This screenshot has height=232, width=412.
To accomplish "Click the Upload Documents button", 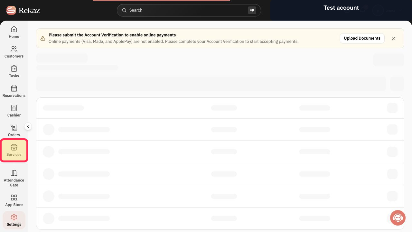I will pyautogui.click(x=362, y=38).
